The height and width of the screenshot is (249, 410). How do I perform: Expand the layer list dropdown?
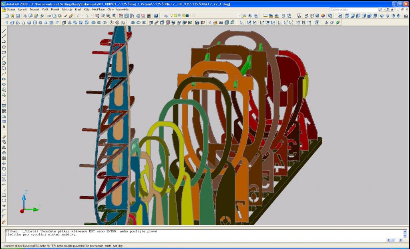[x=239, y=16]
